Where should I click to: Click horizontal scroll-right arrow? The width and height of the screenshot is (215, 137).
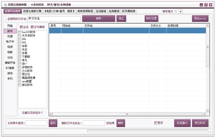(x=204, y=114)
